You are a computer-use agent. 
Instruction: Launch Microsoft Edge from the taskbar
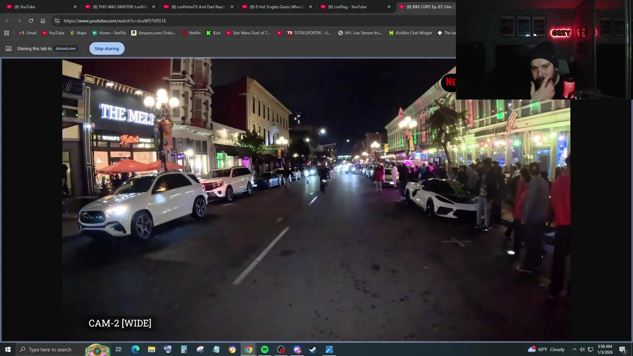coord(136,350)
